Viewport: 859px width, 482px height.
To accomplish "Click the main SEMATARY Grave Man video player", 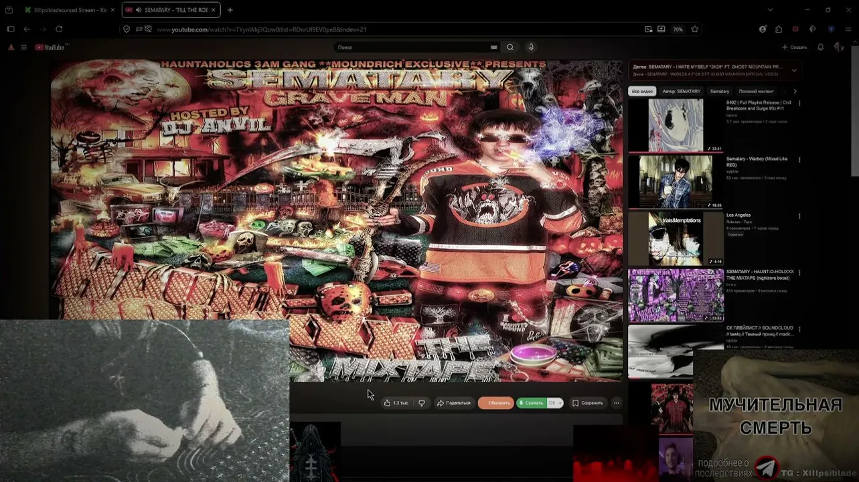I will pyautogui.click(x=337, y=221).
